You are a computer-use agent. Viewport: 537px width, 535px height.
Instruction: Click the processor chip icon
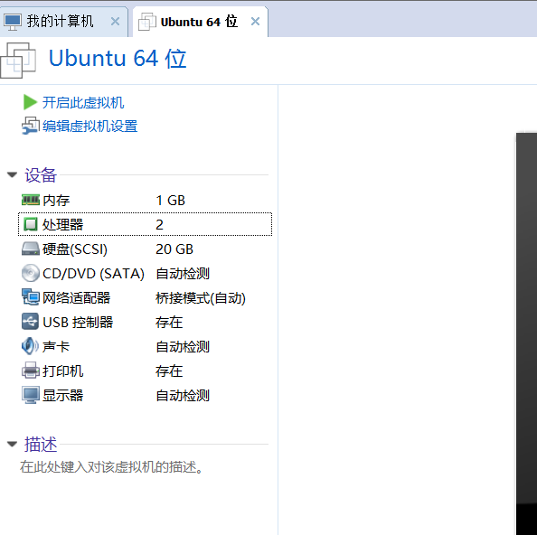tap(31, 224)
